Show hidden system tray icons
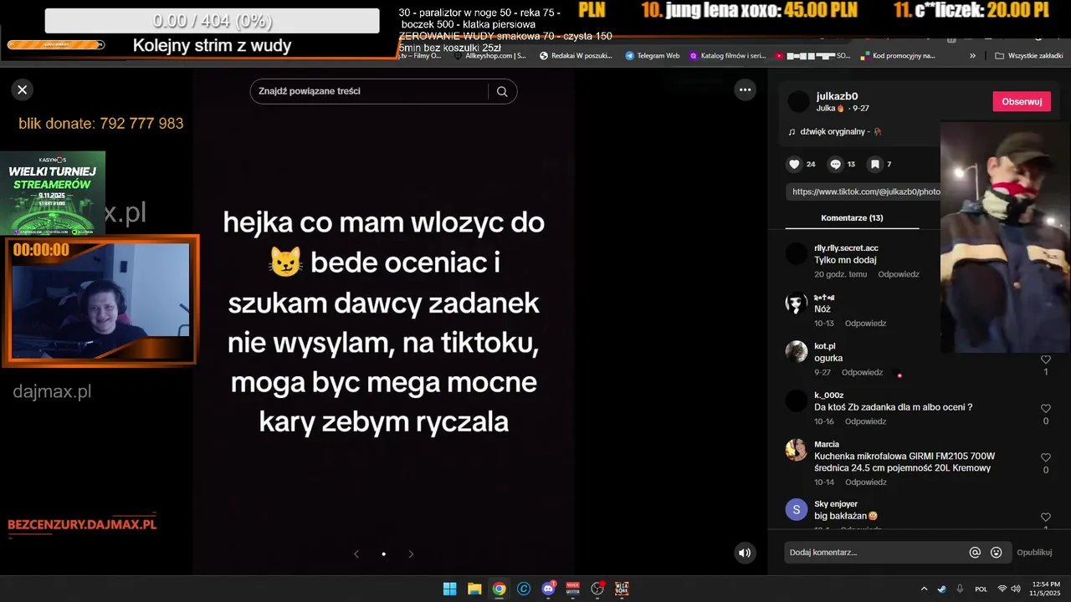The width and height of the screenshot is (1071, 602). tap(924, 589)
